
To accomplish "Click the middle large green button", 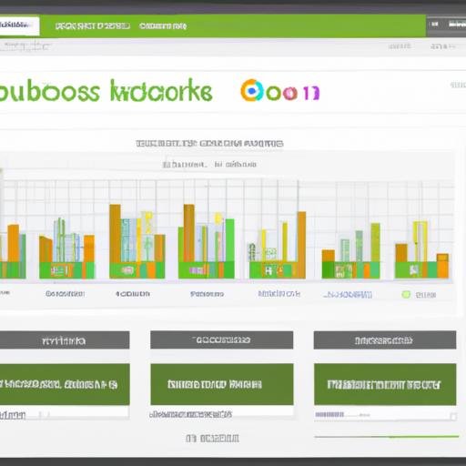I will tap(222, 384).
